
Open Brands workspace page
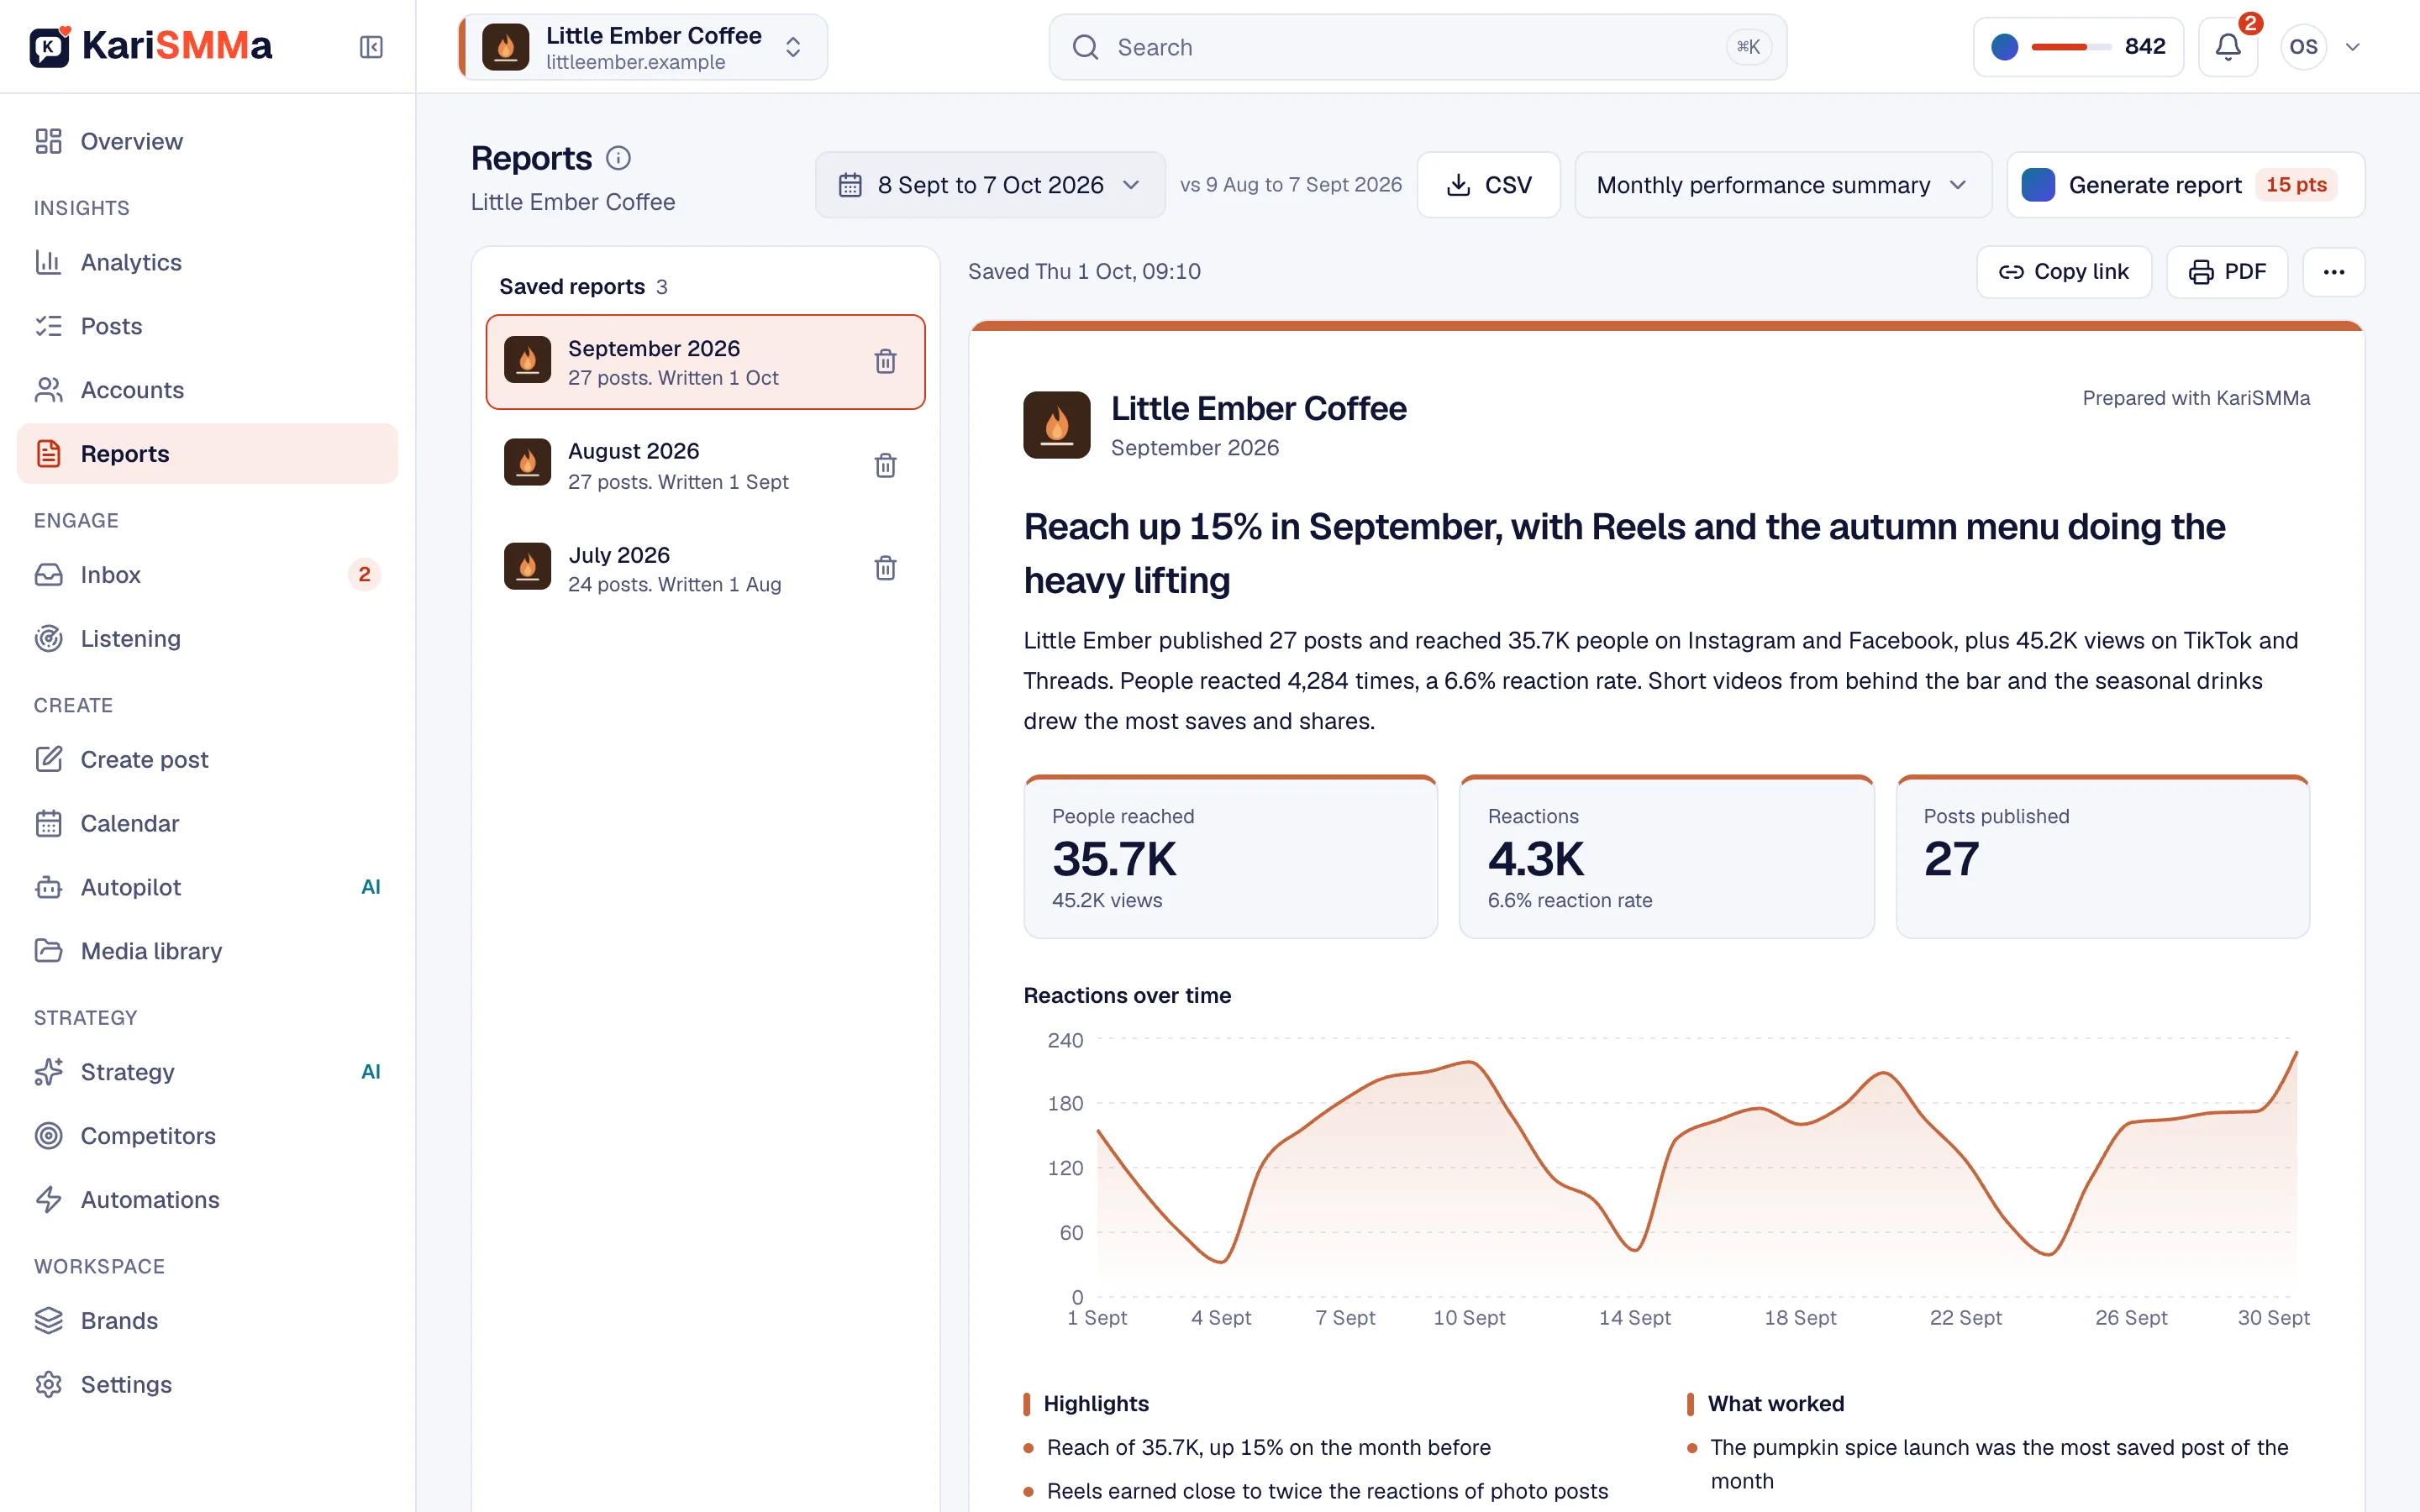click(207, 1321)
